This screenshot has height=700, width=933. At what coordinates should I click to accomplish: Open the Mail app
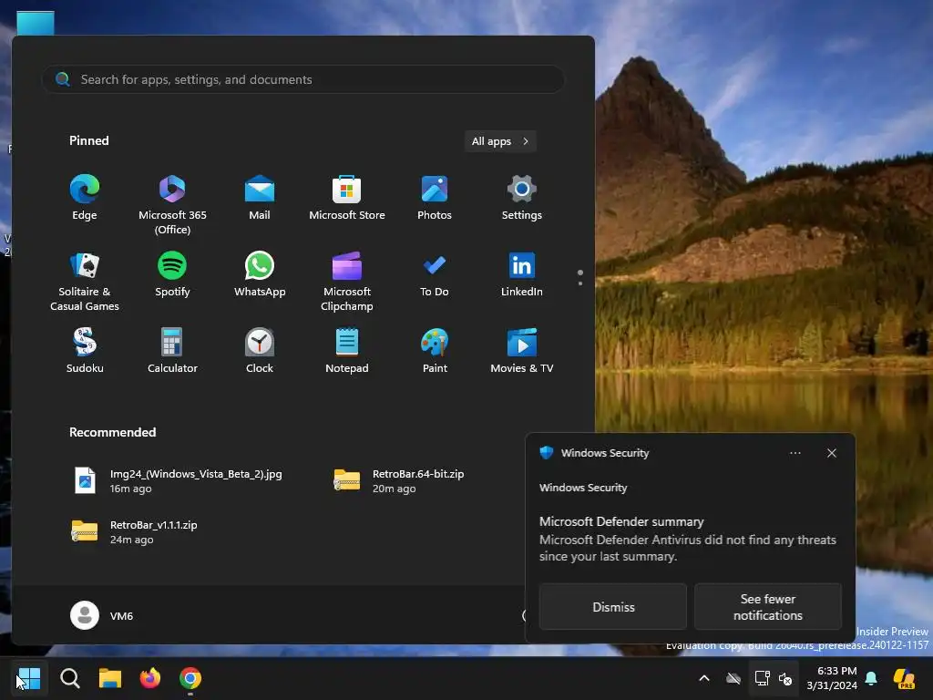pos(260,198)
